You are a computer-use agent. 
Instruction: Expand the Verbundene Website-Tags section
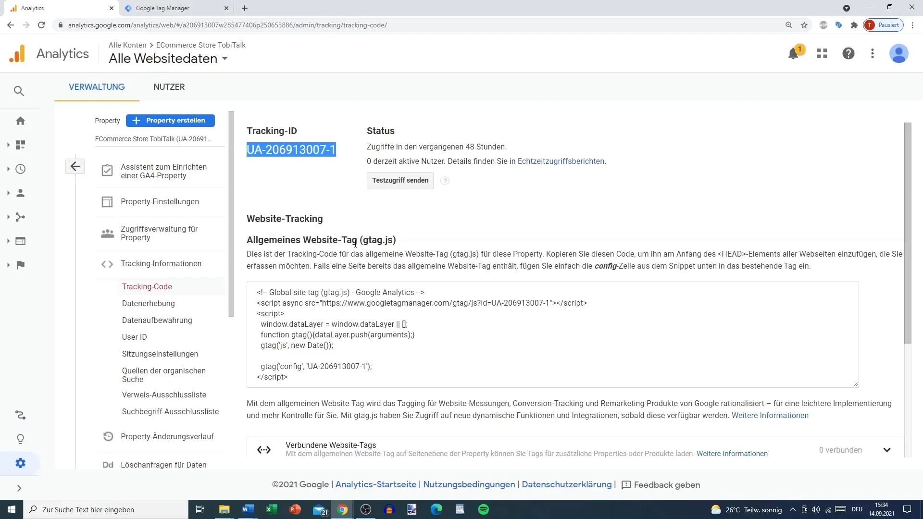coord(887,450)
